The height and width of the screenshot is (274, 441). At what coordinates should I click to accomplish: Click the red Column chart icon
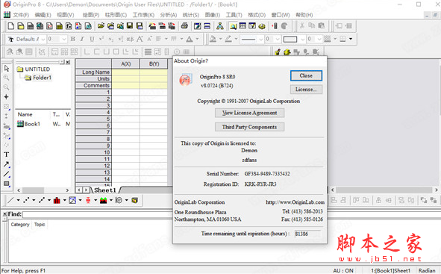click(57, 200)
